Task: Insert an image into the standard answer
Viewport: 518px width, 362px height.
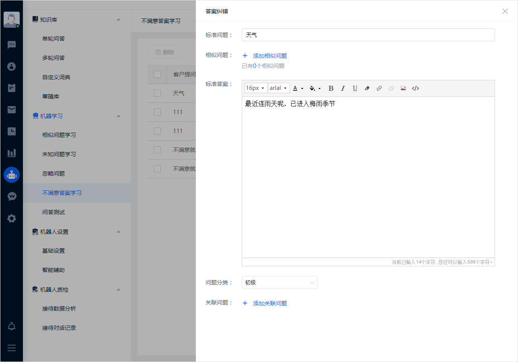Action: [403, 88]
